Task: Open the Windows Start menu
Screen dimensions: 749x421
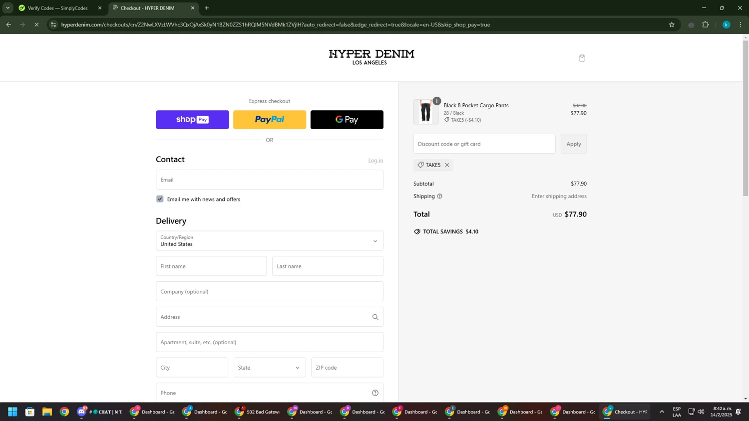Action: click(12, 412)
